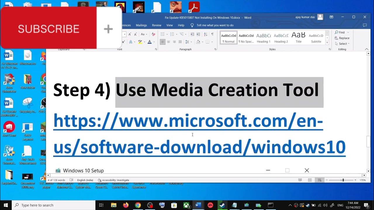Viewport: 374px width, 210px height.
Task: Zoom in with the plus button
Action: click(x=355, y=180)
